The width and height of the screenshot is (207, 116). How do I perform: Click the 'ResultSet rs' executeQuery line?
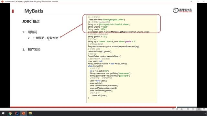click(x=105, y=56)
